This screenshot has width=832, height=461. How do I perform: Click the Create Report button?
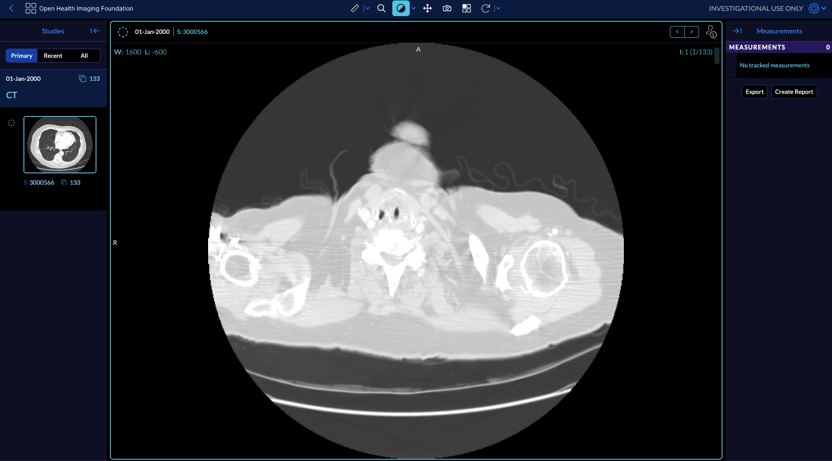[794, 92]
